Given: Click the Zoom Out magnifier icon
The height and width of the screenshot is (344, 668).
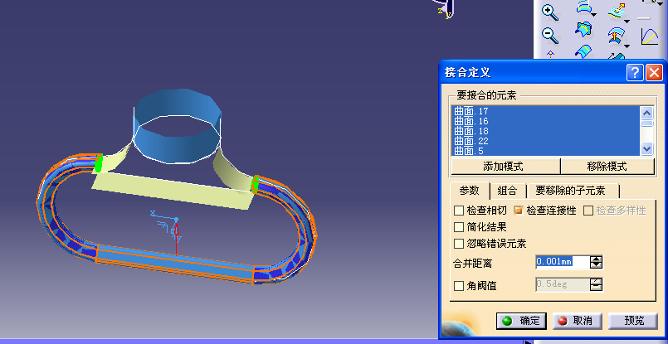Looking at the screenshot, I should (550, 36).
